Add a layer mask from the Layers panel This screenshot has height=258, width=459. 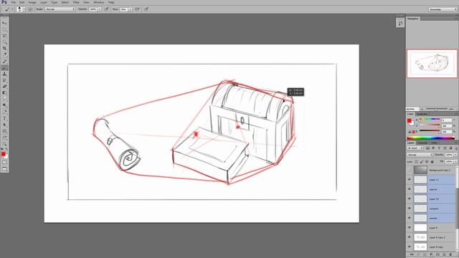click(x=425, y=255)
